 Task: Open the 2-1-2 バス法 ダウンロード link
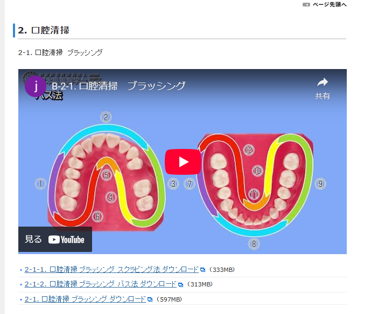pos(101,284)
